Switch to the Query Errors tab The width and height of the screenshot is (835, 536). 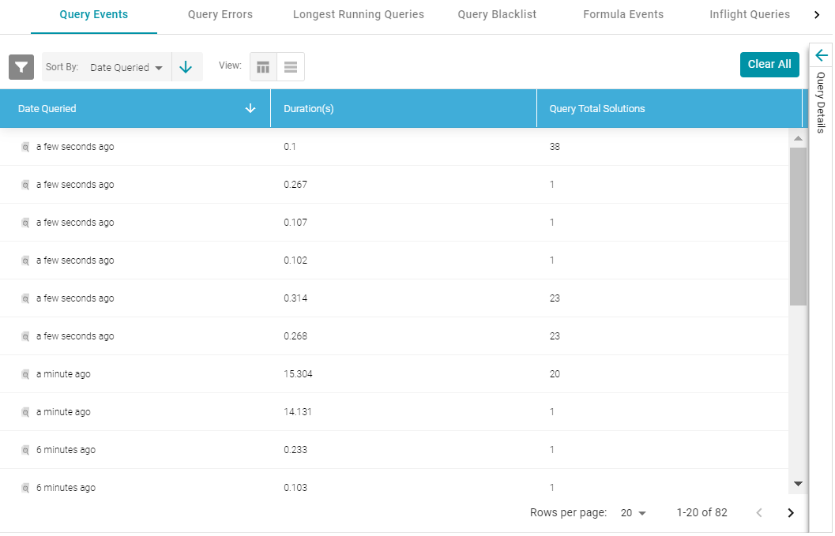click(220, 14)
